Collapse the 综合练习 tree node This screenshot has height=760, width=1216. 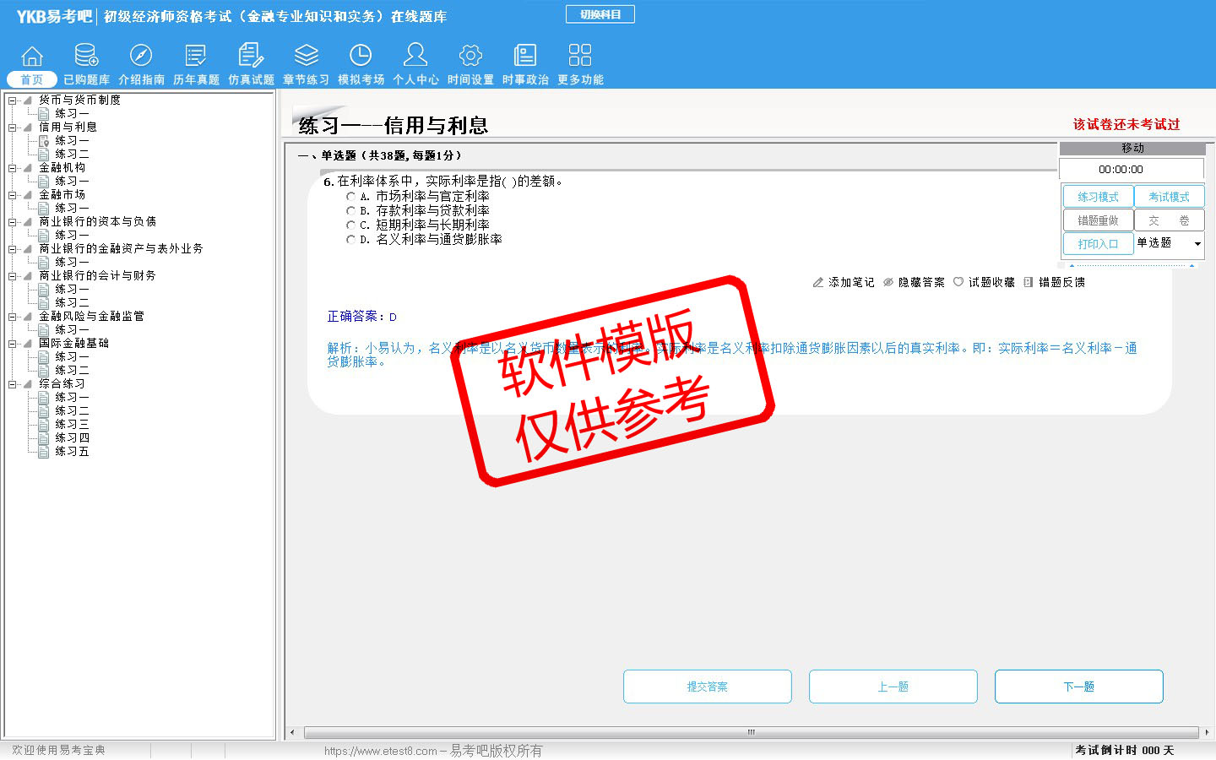13,384
